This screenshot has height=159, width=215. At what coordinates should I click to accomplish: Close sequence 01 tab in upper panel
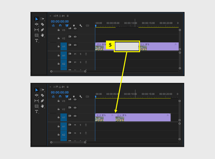[50, 16]
